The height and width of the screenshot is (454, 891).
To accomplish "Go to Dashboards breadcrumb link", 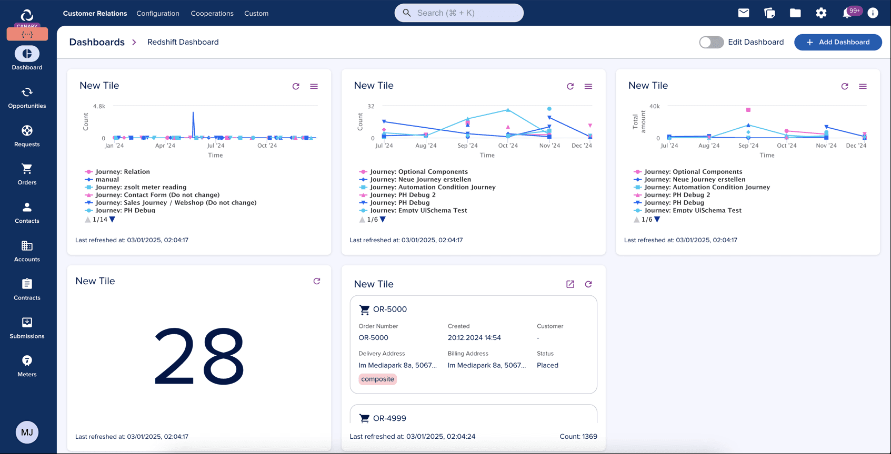I will (x=97, y=42).
